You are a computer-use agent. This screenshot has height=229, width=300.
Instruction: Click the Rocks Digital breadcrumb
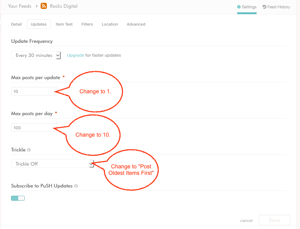(64, 6)
